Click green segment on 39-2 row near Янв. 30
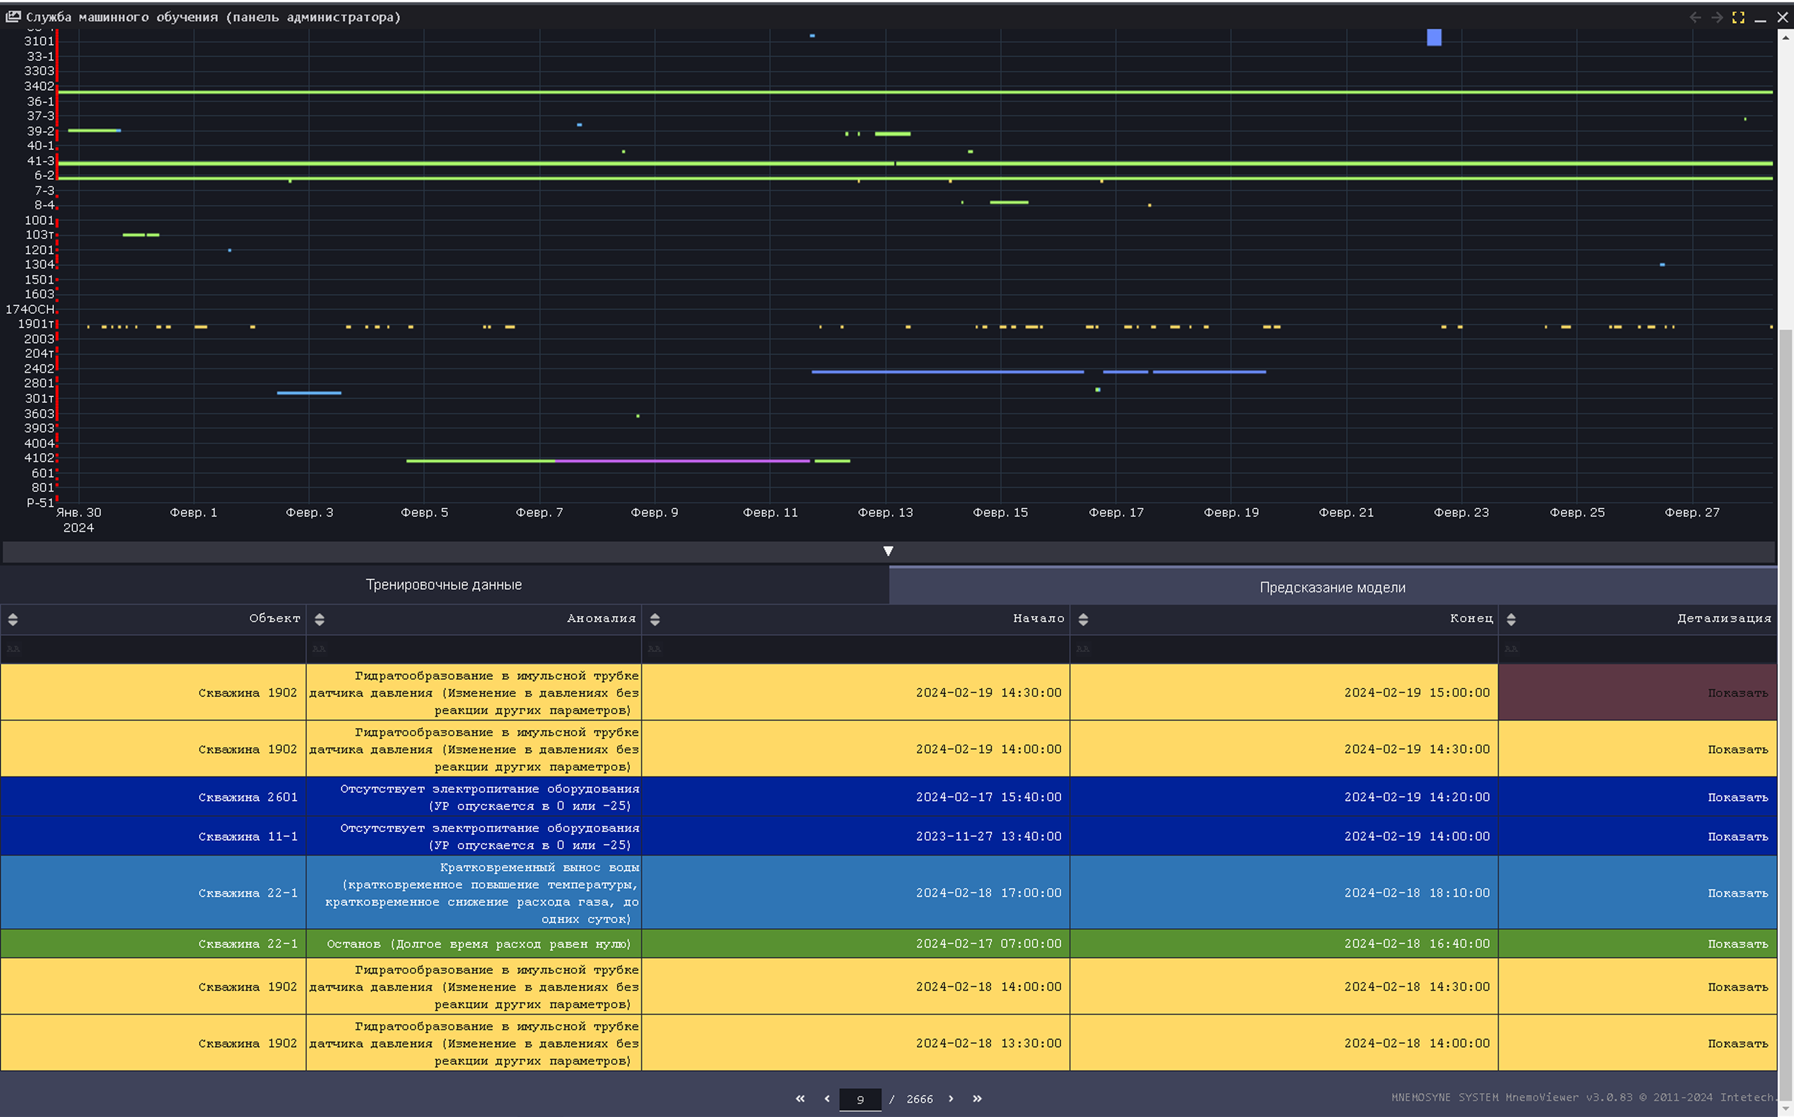This screenshot has width=1794, height=1117. [94, 131]
